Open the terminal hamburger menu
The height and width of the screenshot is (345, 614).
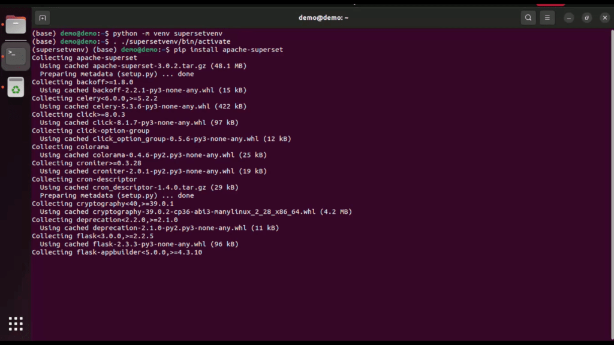coord(547,17)
